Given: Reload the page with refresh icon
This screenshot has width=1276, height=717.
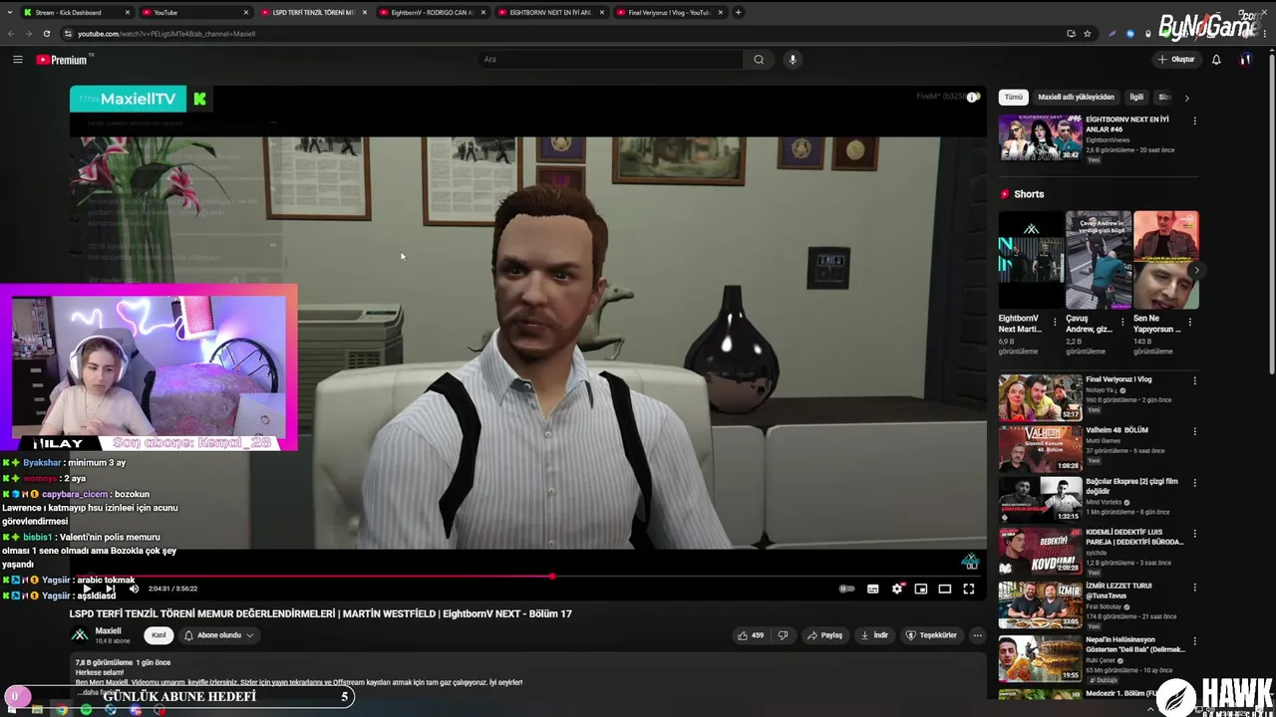Looking at the screenshot, I should [x=46, y=33].
